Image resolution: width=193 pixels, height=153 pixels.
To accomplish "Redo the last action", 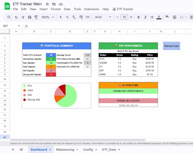I will [23, 17].
